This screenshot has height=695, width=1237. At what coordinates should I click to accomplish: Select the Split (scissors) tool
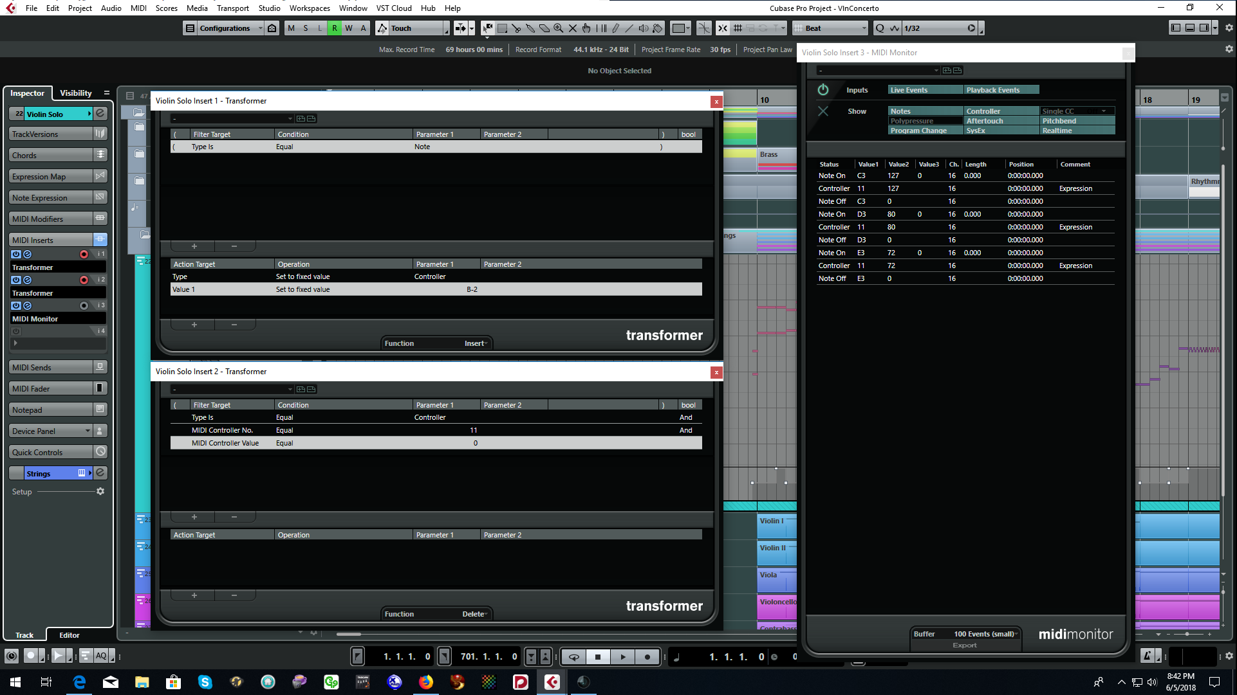(516, 28)
